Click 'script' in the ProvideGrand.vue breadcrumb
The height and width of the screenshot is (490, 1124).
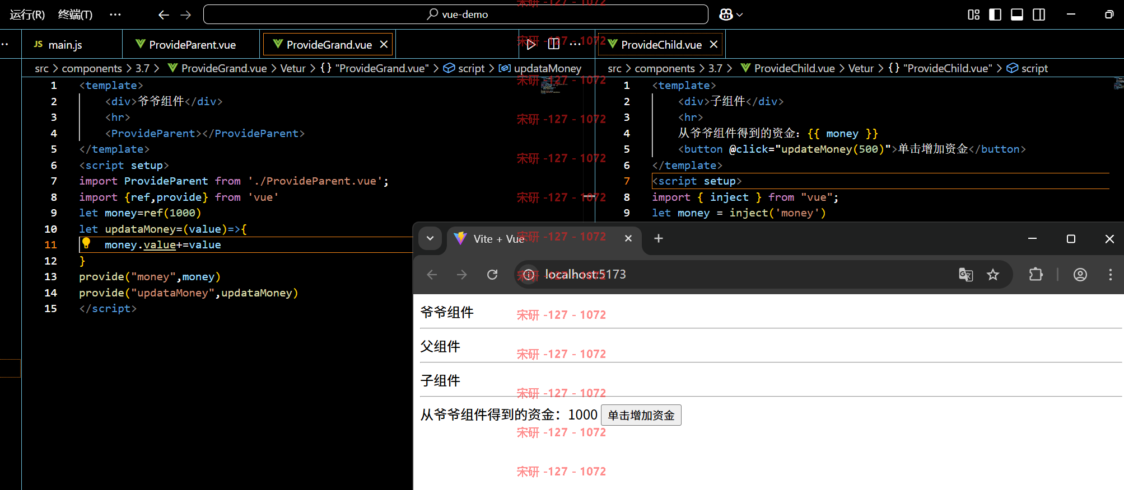click(x=464, y=68)
